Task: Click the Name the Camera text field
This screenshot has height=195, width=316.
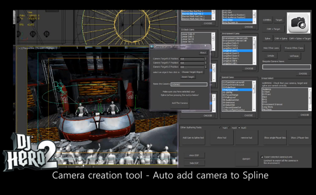Action: 189,84
